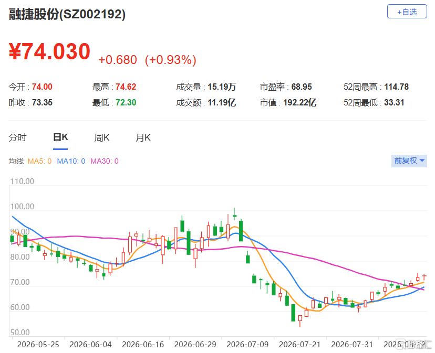Click the highest candlestick peak above 100.00
The width and height of the screenshot is (435, 353).
pyautogui.click(x=234, y=214)
